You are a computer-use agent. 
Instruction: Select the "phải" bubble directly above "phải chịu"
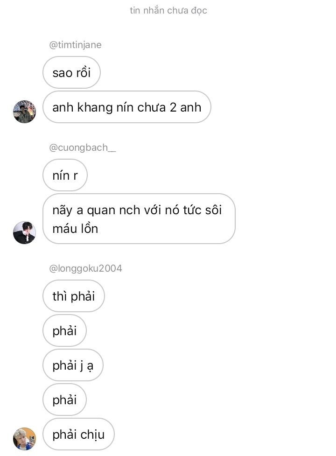pos(64,400)
